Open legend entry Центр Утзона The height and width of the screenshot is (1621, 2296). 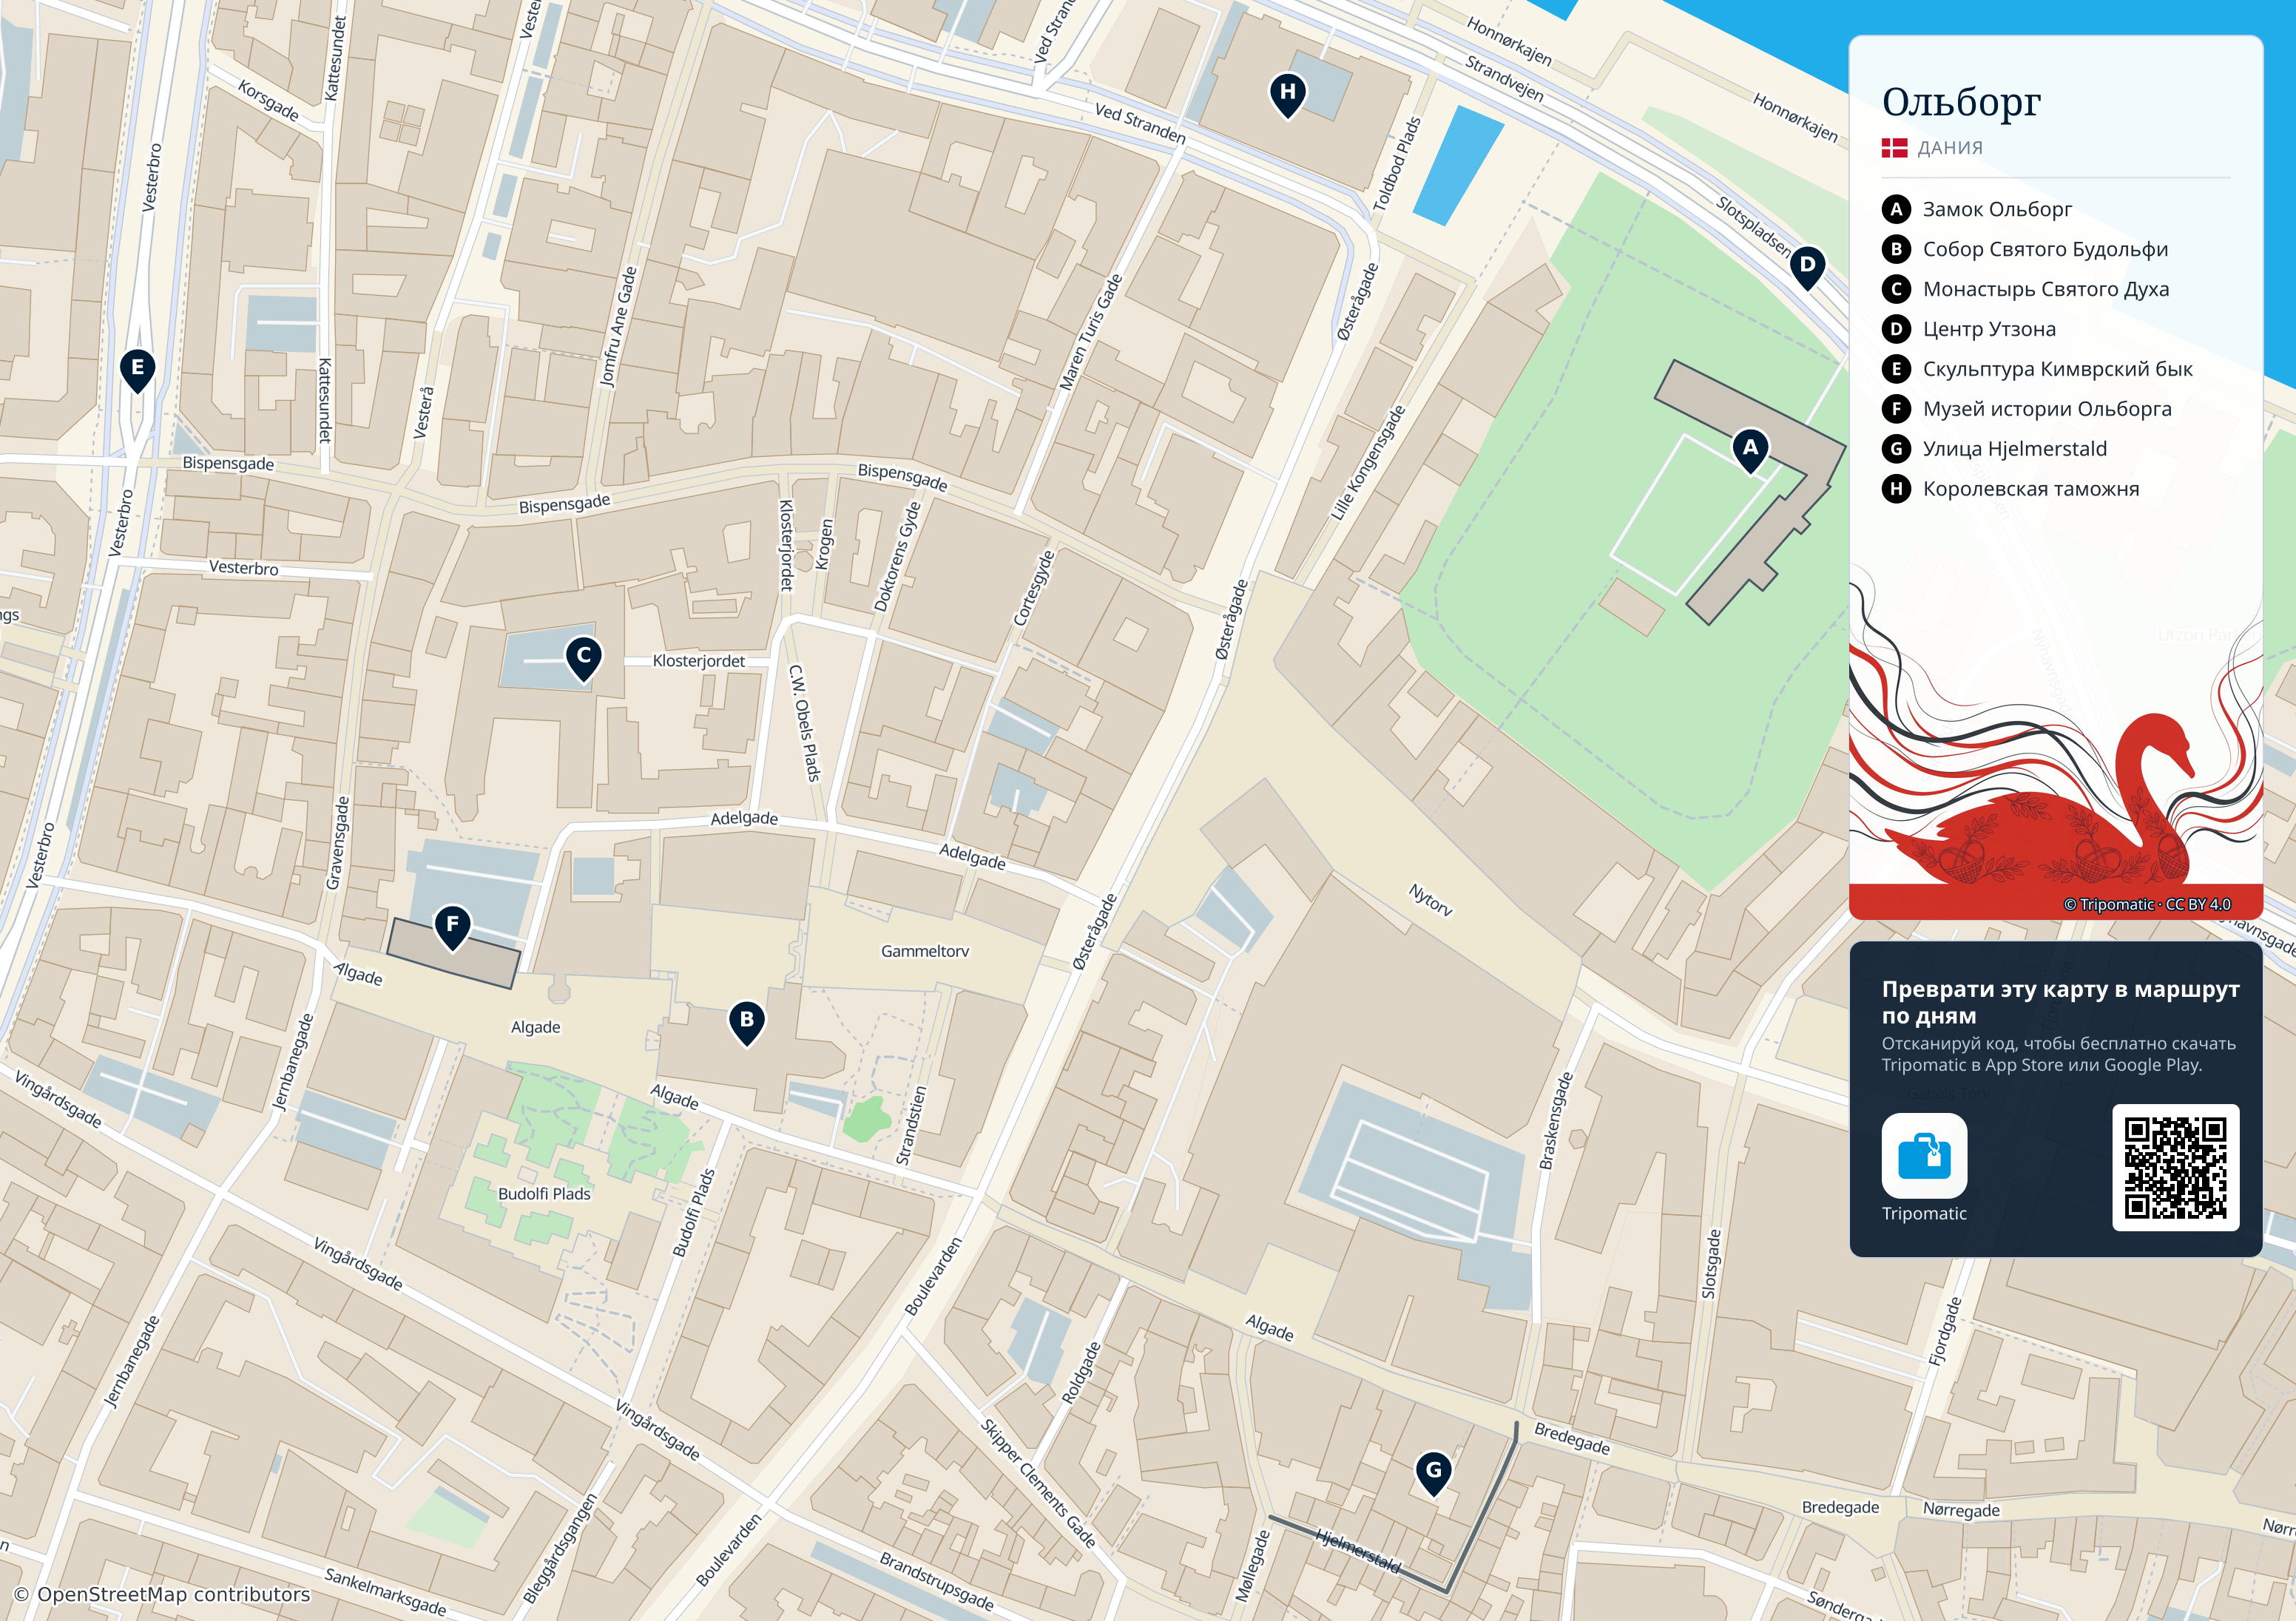pos(1969,329)
